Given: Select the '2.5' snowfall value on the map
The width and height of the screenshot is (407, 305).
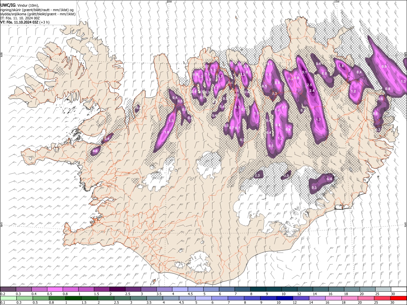Looking at the screenshot, I should (x=309, y=85).
